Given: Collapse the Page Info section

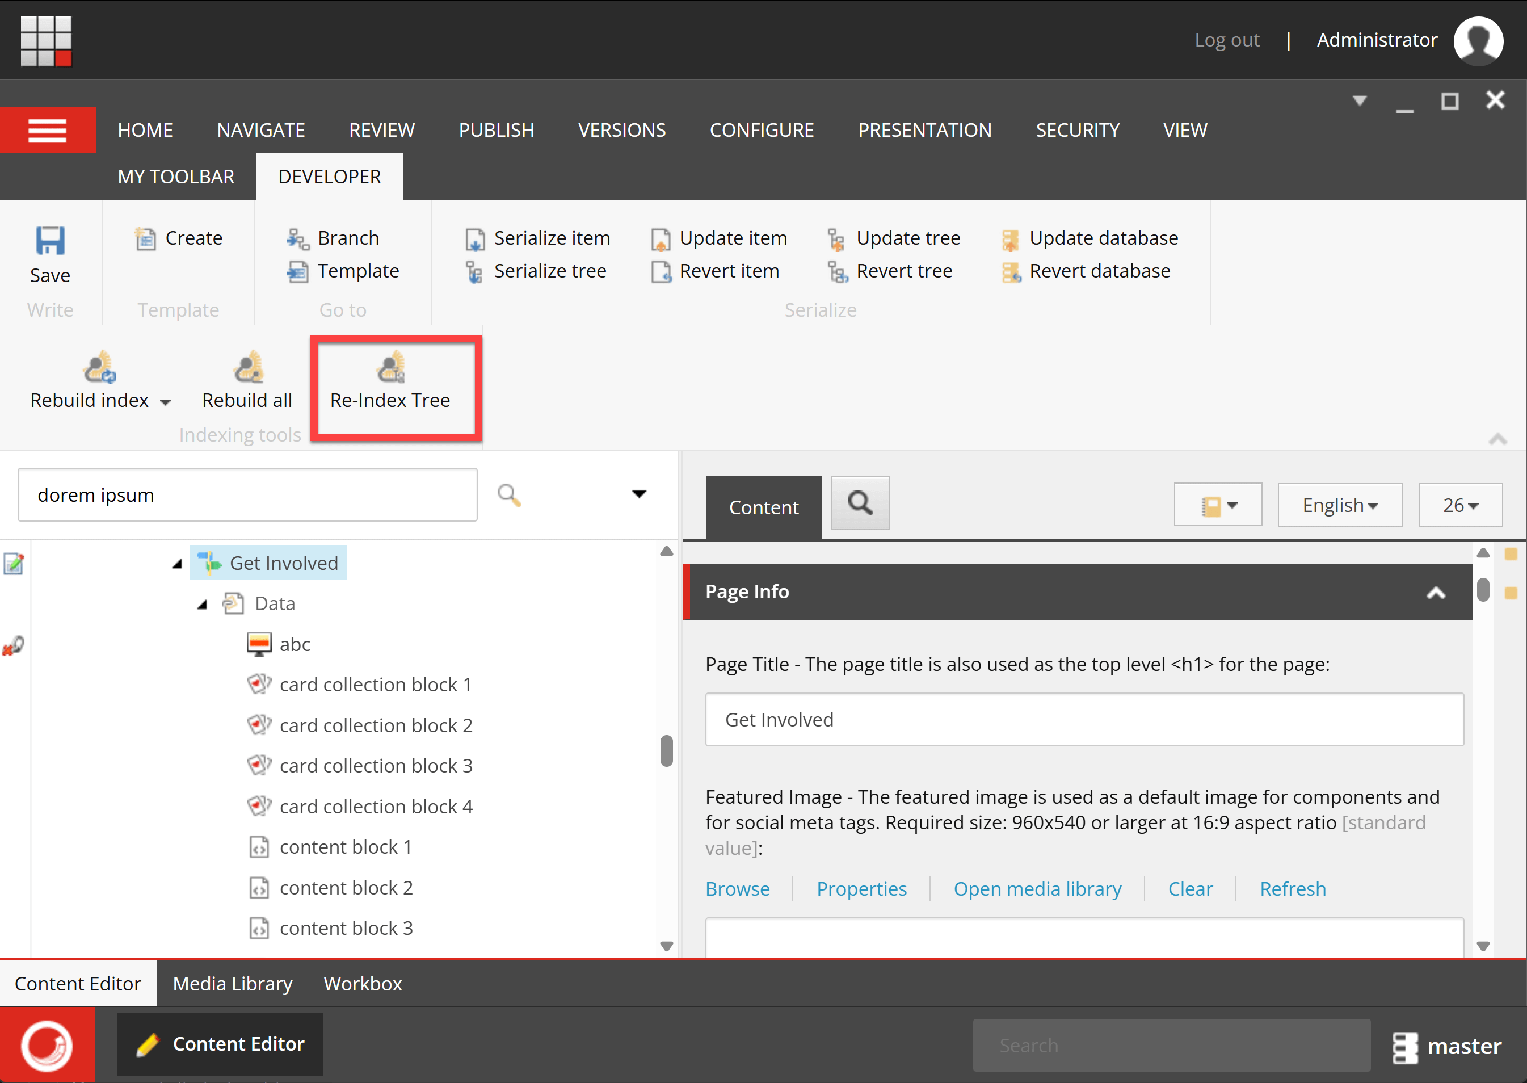Looking at the screenshot, I should coord(1436,592).
